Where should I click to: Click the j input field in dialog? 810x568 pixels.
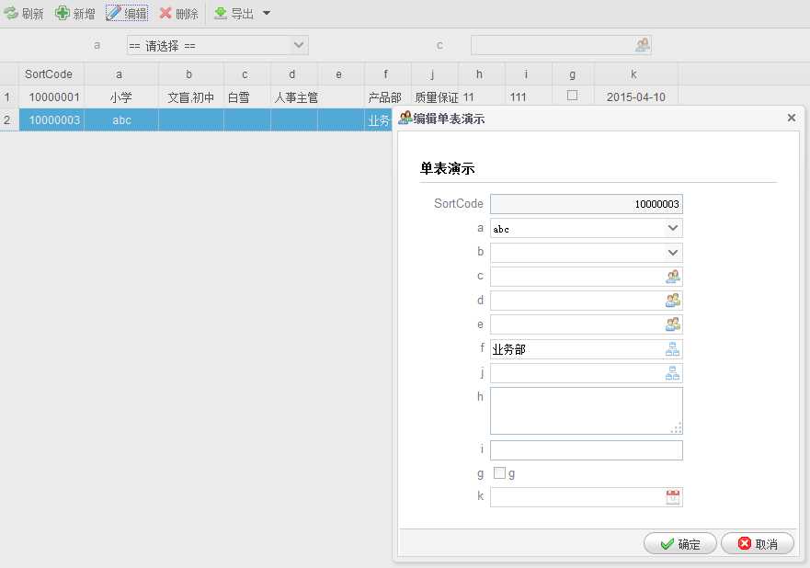pos(587,373)
